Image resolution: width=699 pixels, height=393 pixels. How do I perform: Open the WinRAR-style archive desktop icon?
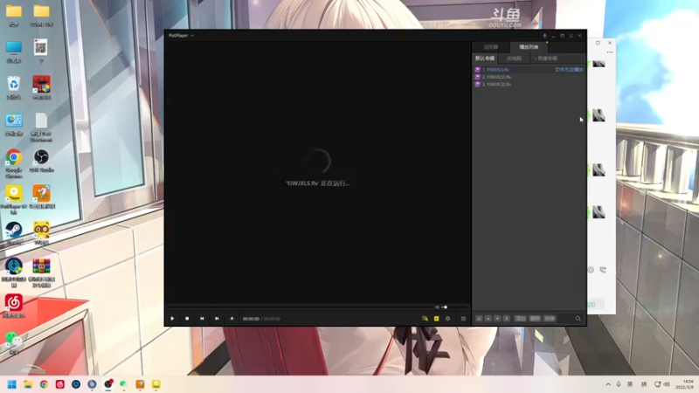tap(41, 272)
